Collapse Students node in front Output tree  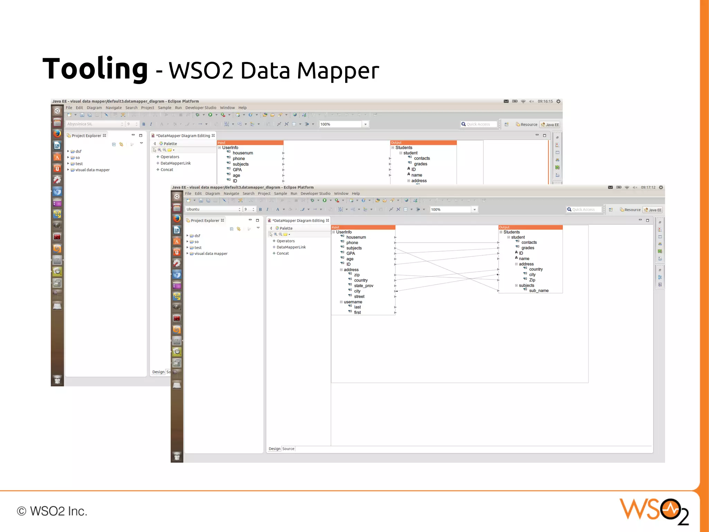click(x=501, y=232)
